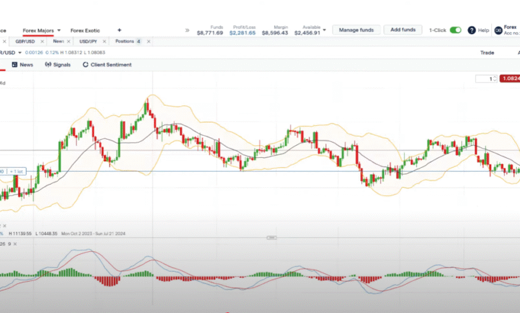520x313 pixels.
Task: Open the News panel icon
Action: (15, 65)
